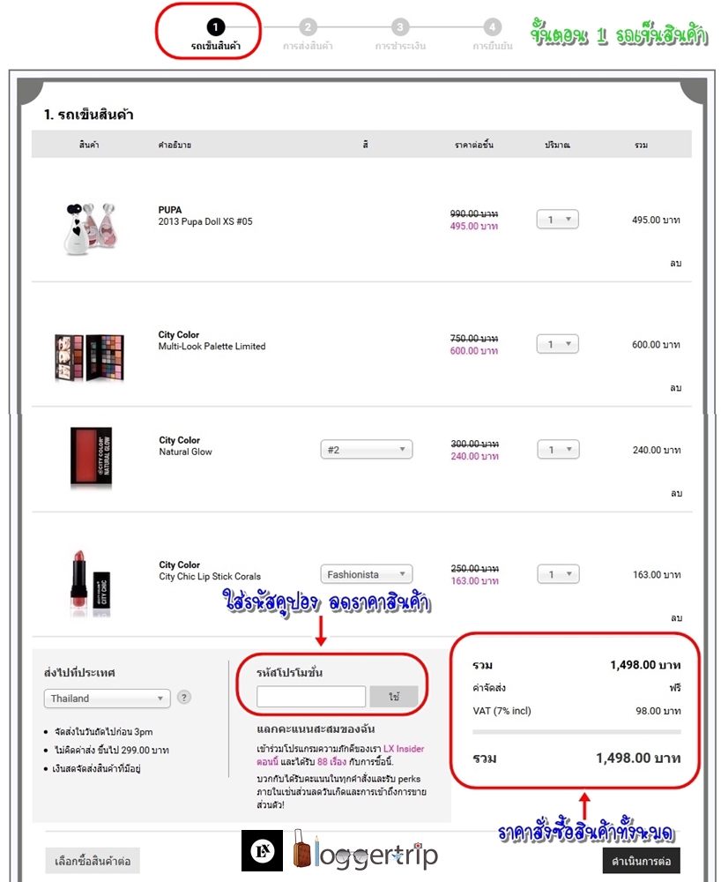Open the Multi-Look Palette product image
This screenshot has height=882, width=721.
coord(89,357)
